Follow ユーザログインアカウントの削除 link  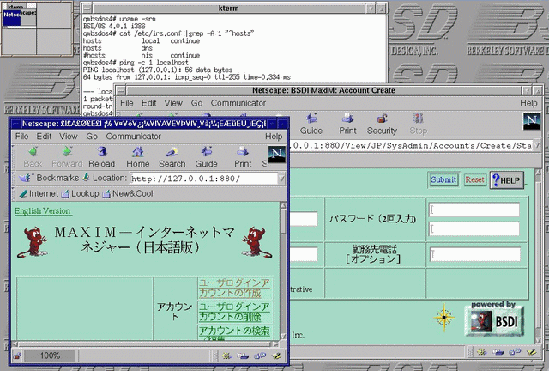pyautogui.click(x=234, y=312)
